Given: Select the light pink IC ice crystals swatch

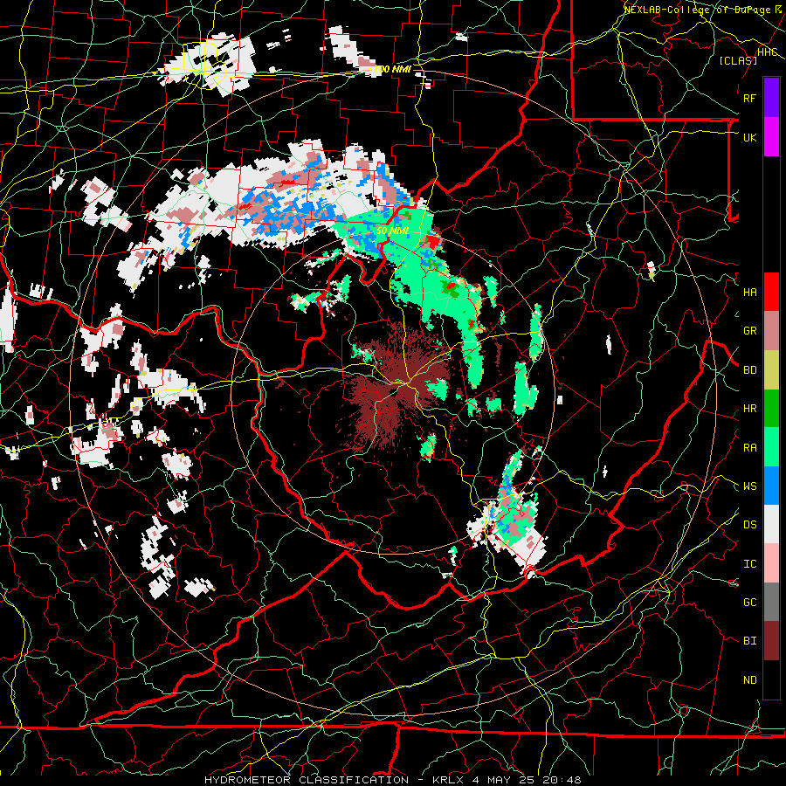Looking at the screenshot, I should pos(771,563).
